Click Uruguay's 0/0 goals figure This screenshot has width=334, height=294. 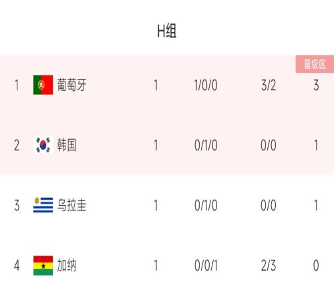269,205
